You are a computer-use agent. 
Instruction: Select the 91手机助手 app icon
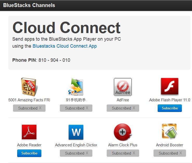pyautogui.click(x=76, y=87)
